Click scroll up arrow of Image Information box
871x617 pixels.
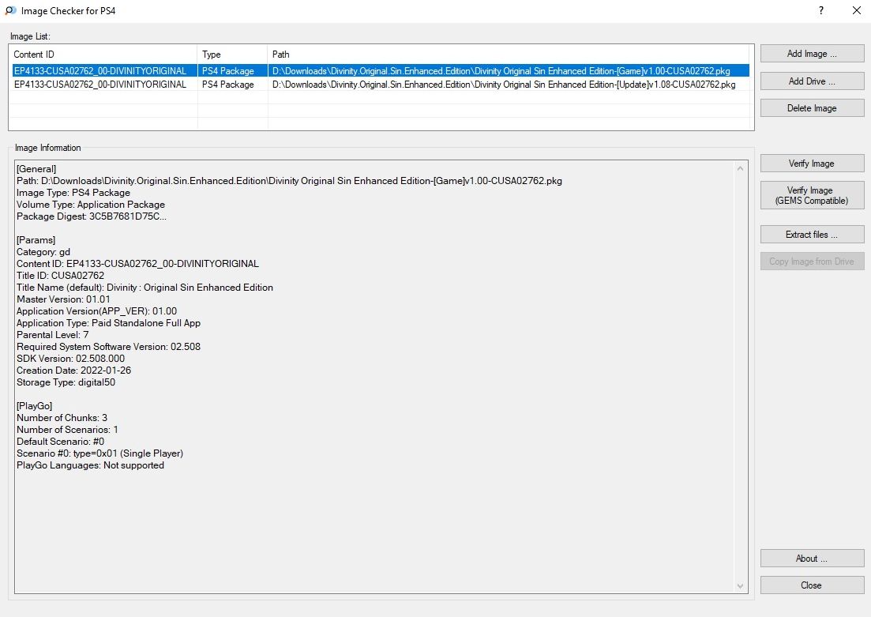pos(740,168)
